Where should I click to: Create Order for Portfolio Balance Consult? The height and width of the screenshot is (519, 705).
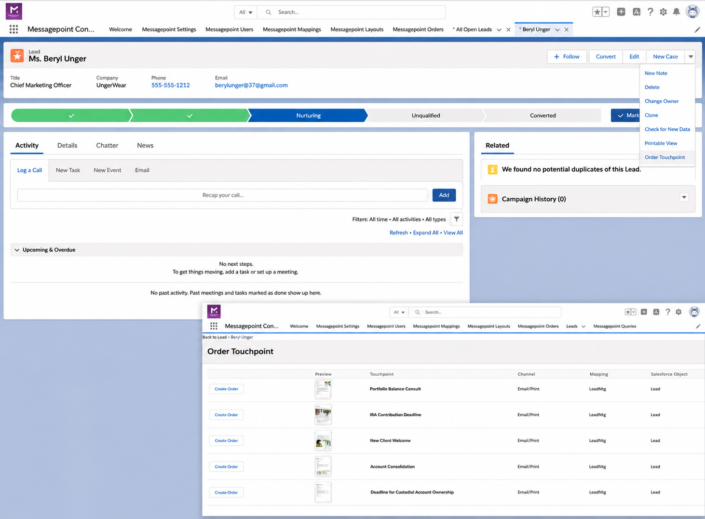pos(226,389)
